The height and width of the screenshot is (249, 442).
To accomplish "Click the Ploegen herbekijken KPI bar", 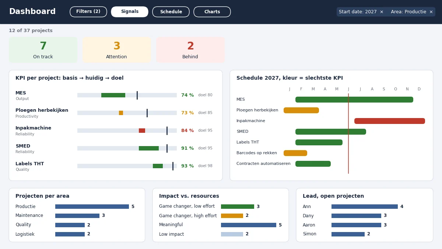I will (x=127, y=113).
